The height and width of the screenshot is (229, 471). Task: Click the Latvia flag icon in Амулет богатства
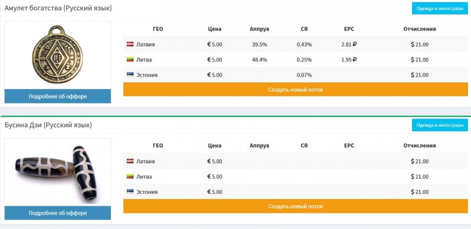point(130,44)
